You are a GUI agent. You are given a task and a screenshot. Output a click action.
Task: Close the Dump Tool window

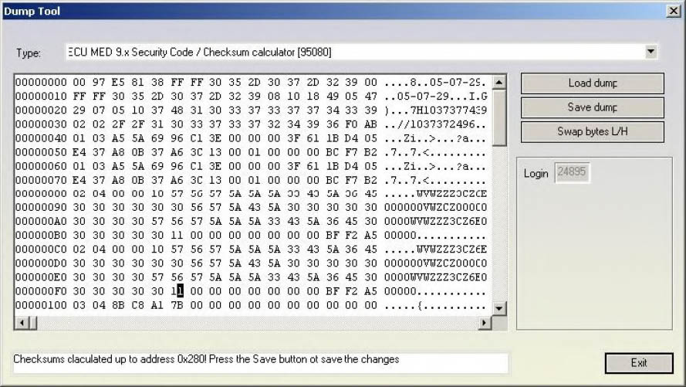pos(671,11)
